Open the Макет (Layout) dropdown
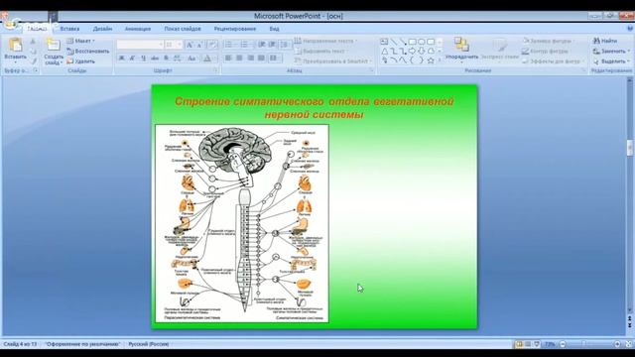The width and height of the screenshot is (635, 357). [x=81, y=41]
